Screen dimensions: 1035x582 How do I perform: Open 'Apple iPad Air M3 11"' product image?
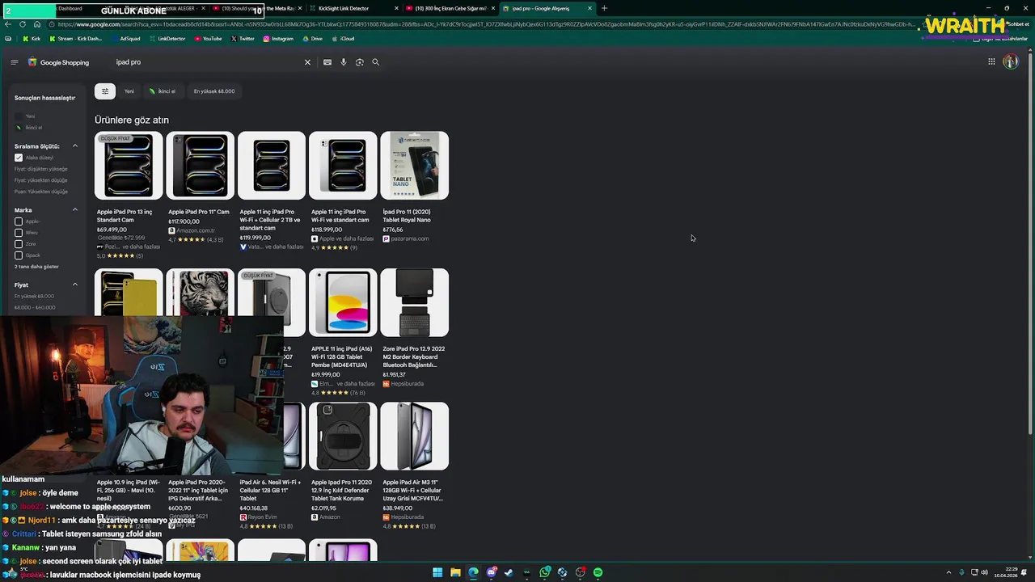click(x=414, y=436)
